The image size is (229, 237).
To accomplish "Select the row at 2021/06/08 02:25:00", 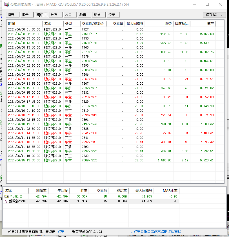I will (x=115, y=34).
